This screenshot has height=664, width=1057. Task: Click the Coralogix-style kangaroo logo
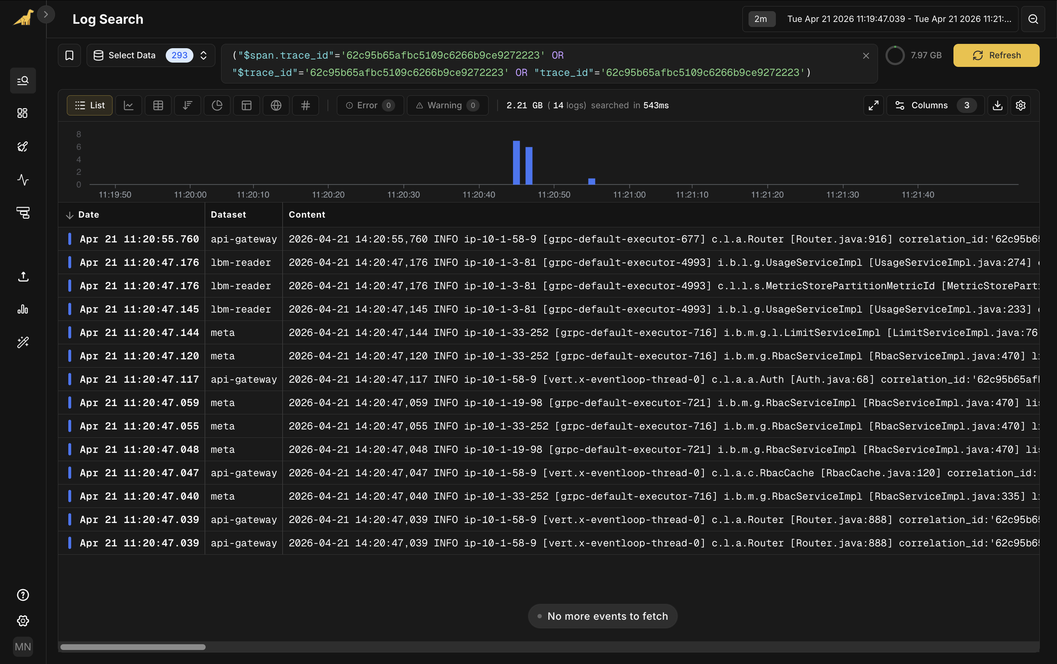(23, 18)
